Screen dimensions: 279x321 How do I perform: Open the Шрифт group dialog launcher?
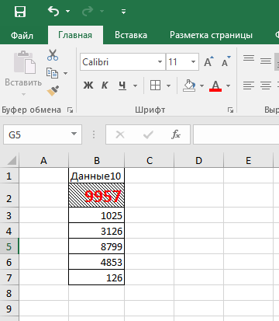[x=230, y=110]
